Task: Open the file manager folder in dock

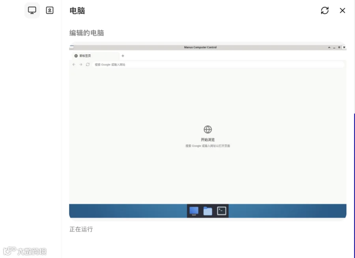Action: pyautogui.click(x=207, y=211)
